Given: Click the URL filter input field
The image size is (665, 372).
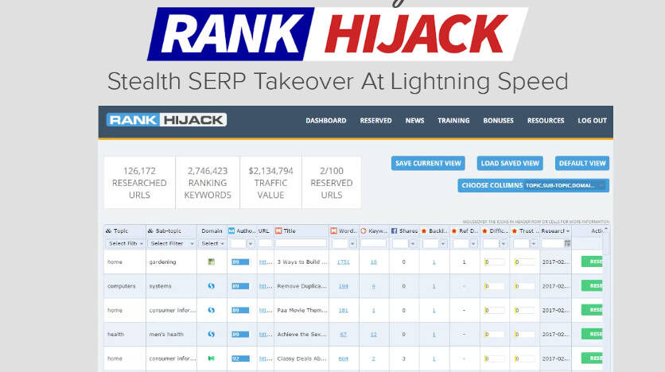Looking at the screenshot, I should (266, 243).
